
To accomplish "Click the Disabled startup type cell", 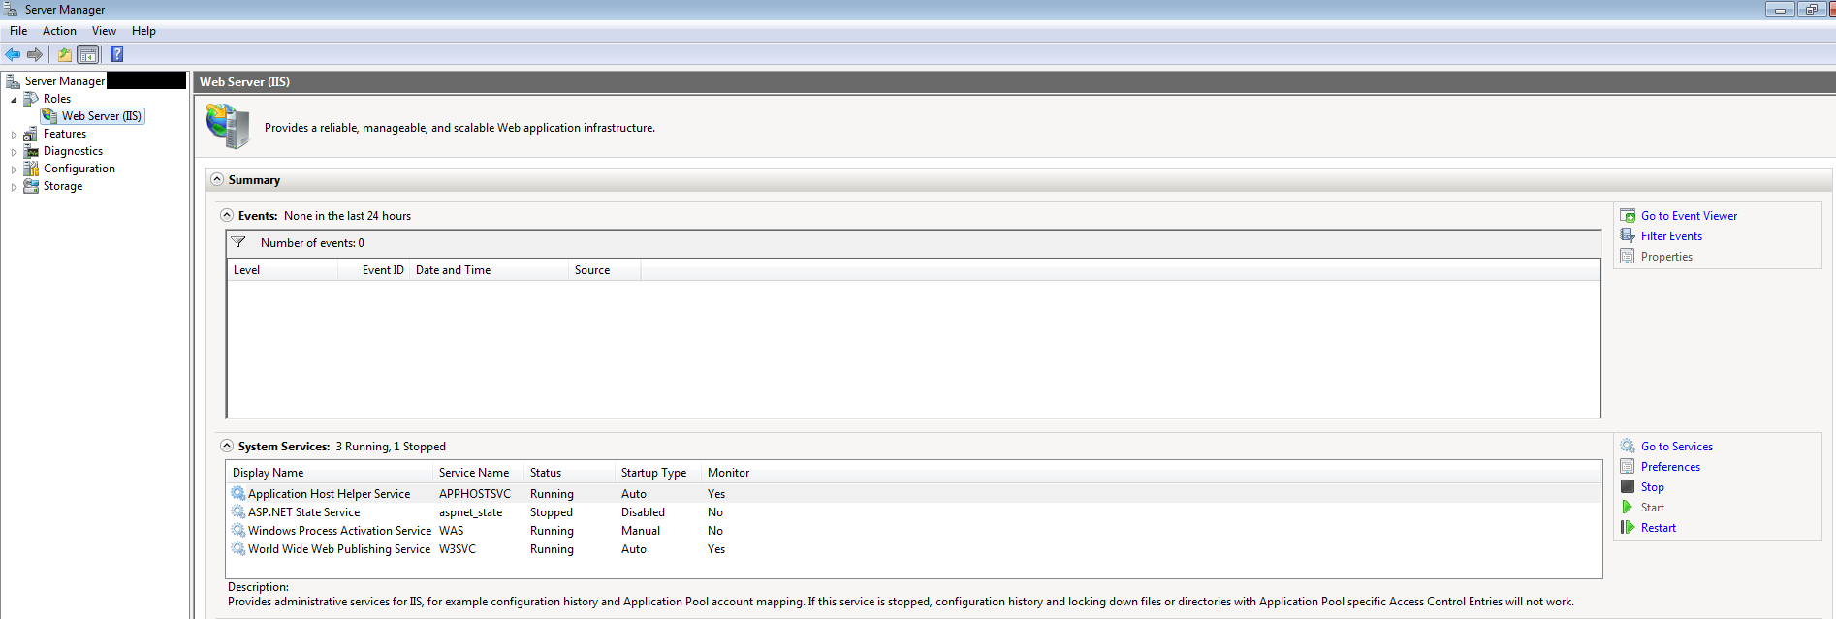I will pos(643,512).
